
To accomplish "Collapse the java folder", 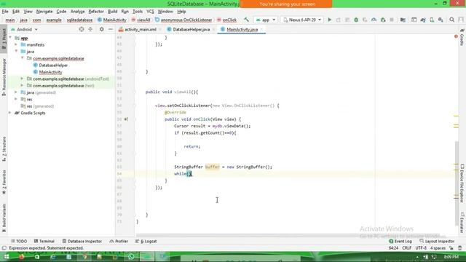I will [16, 52].
